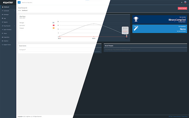The height and width of the screenshot is (118, 189).
Task: Open the See top commands link
Action: (181, 31)
